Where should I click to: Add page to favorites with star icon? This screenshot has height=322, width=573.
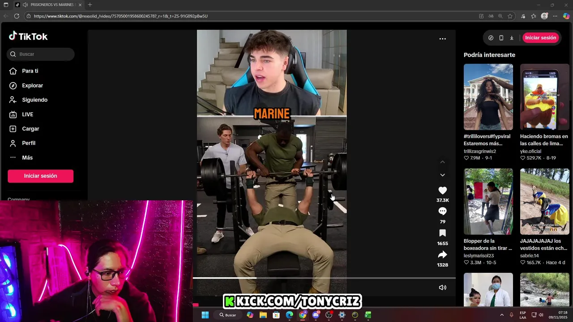[510, 16]
